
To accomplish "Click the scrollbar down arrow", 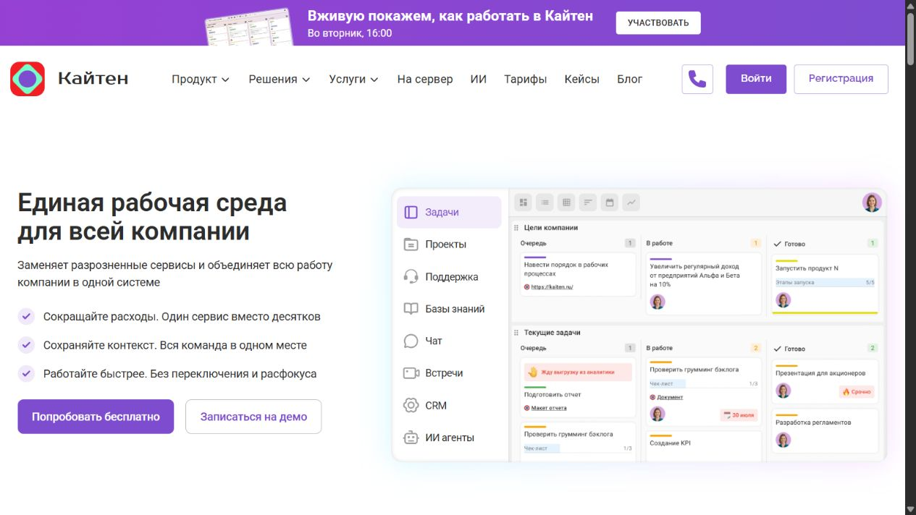I will 910,508.
